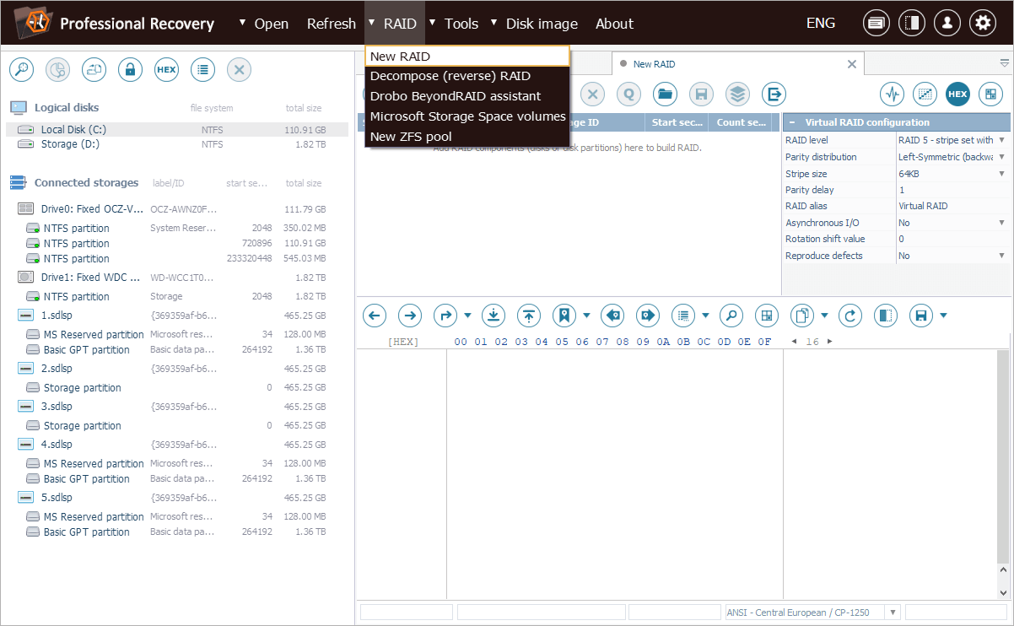Screen dimensions: 1014x626
Task: Click the Open menu
Action: click(271, 24)
